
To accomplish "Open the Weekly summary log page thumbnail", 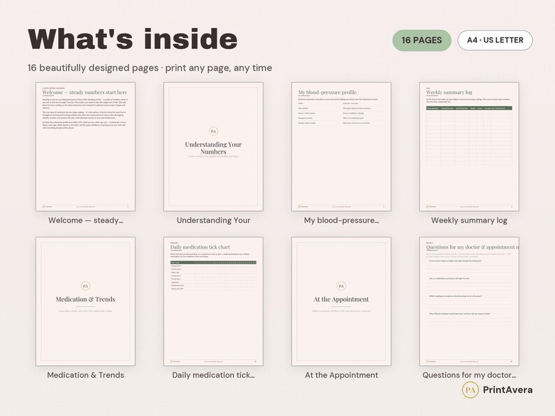I will point(469,147).
